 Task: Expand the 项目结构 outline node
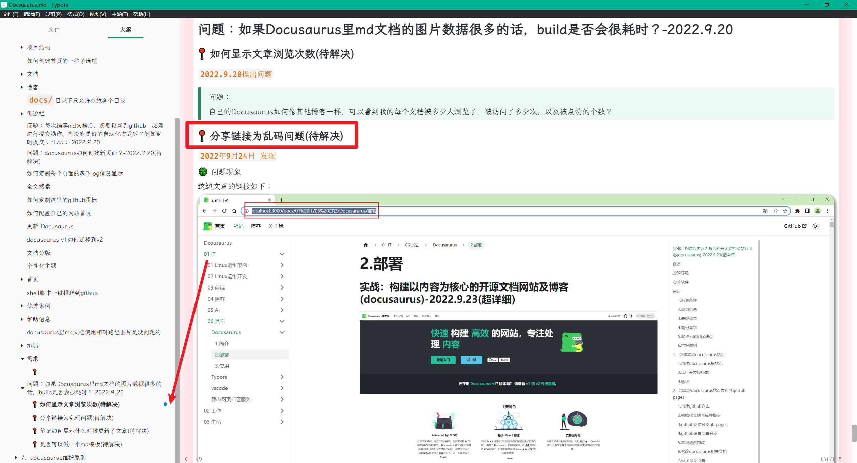click(22, 47)
